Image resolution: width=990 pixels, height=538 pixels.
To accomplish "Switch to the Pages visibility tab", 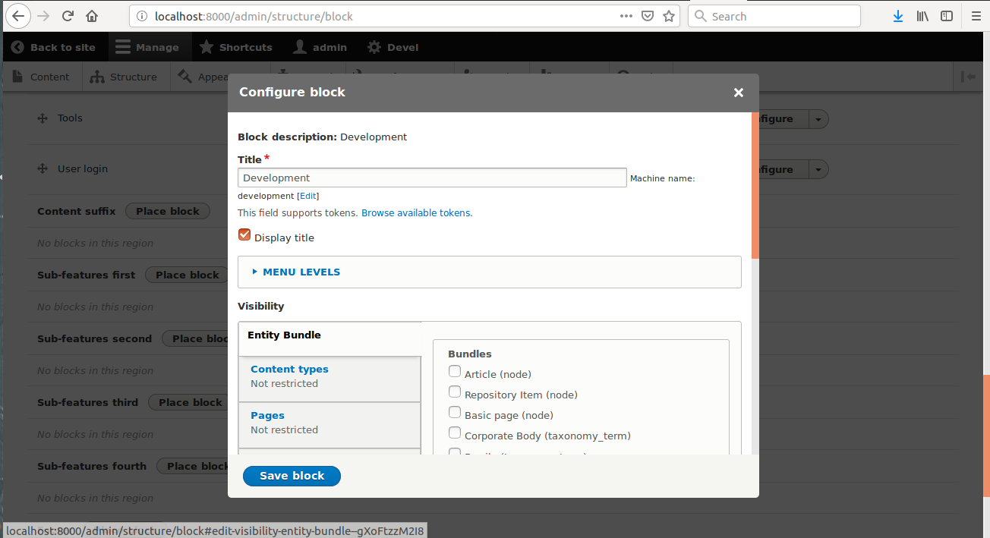I will pyautogui.click(x=267, y=415).
